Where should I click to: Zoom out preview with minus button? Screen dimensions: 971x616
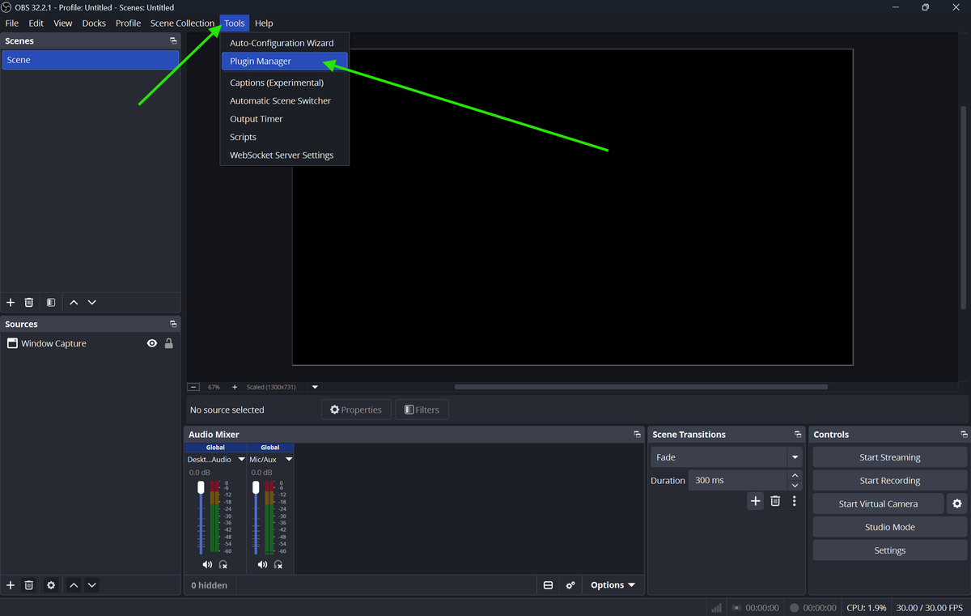tap(193, 387)
